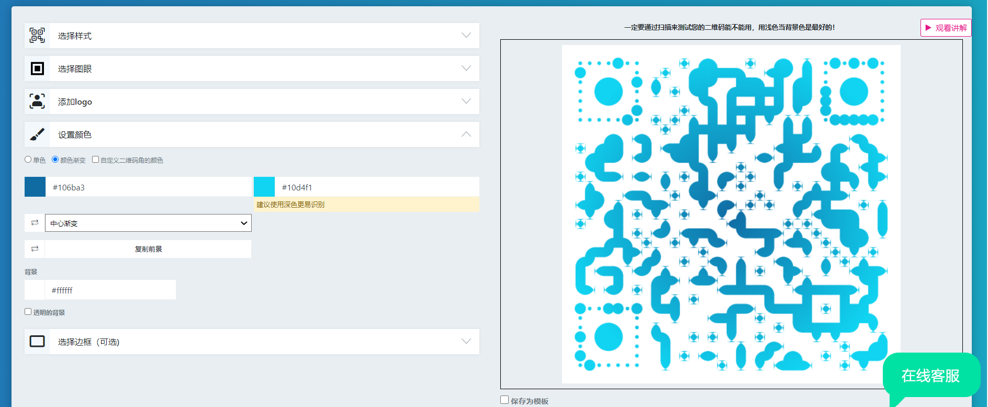Expand the 选择边框 (可选) section chevron
This screenshot has height=407, width=988.
pos(466,341)
